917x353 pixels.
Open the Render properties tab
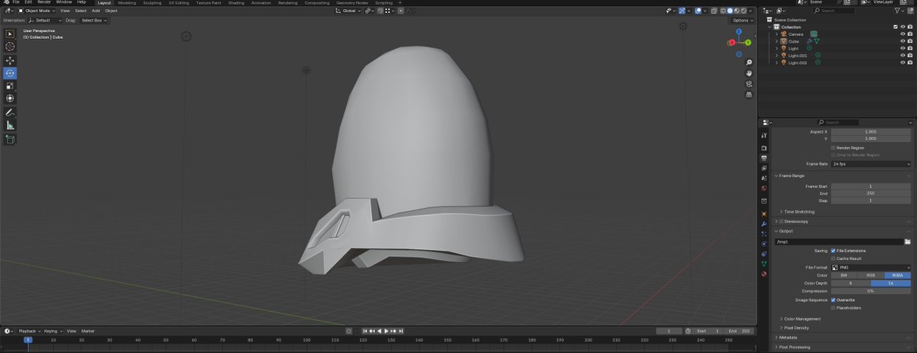[763, 148]
